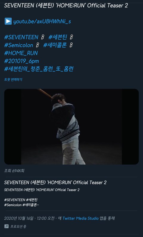This screenshot has height=237, width=143.
Task: Open the video title below the player
Action: coord(55,182)
